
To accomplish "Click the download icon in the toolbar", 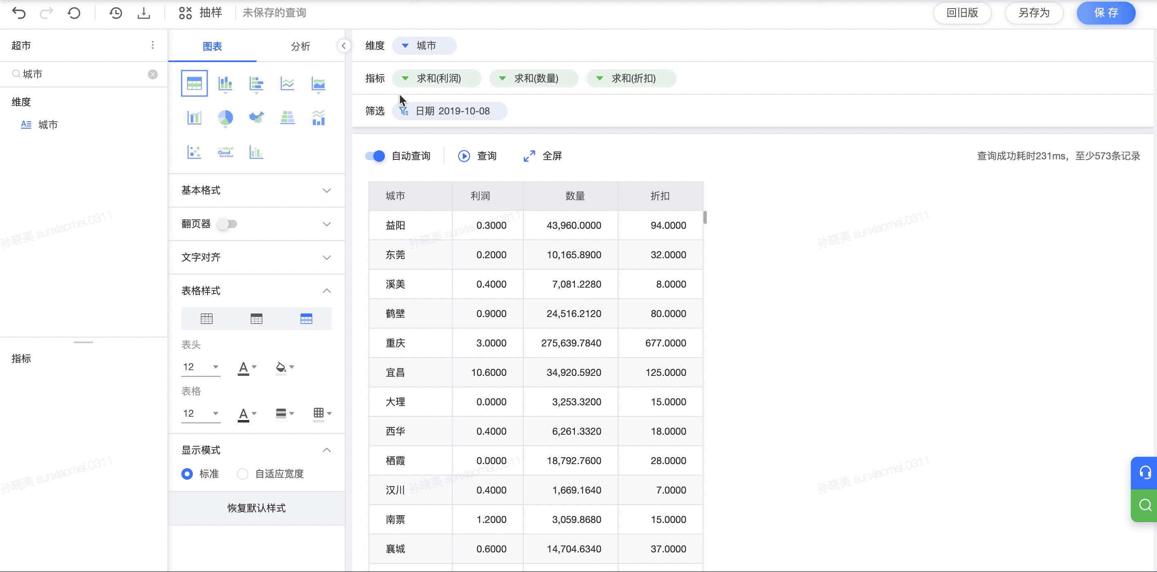I will tap(144, 13).
